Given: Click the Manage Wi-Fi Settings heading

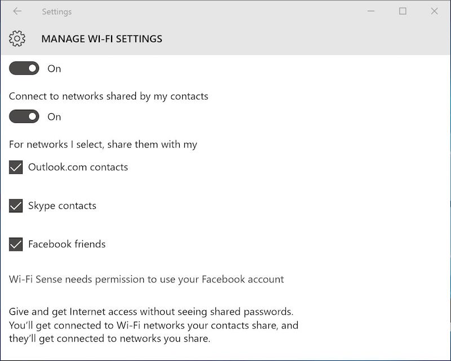Looking at the screenshot, I should [102, 39].
